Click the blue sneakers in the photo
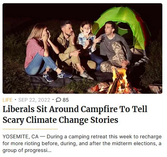 click(x=57, y=76)
